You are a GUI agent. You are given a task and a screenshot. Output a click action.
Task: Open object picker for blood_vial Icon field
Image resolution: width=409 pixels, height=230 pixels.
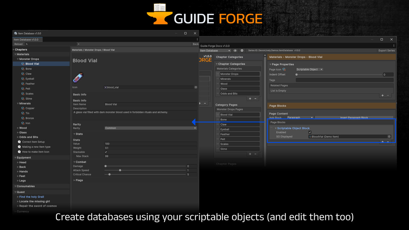pyautogui.click(x=196, y=87)
